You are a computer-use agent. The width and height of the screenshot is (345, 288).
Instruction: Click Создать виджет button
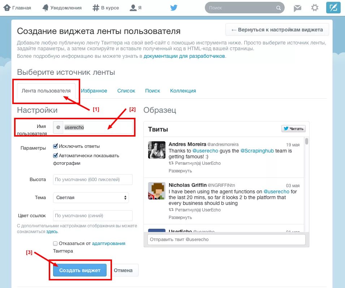pos(79,270)
